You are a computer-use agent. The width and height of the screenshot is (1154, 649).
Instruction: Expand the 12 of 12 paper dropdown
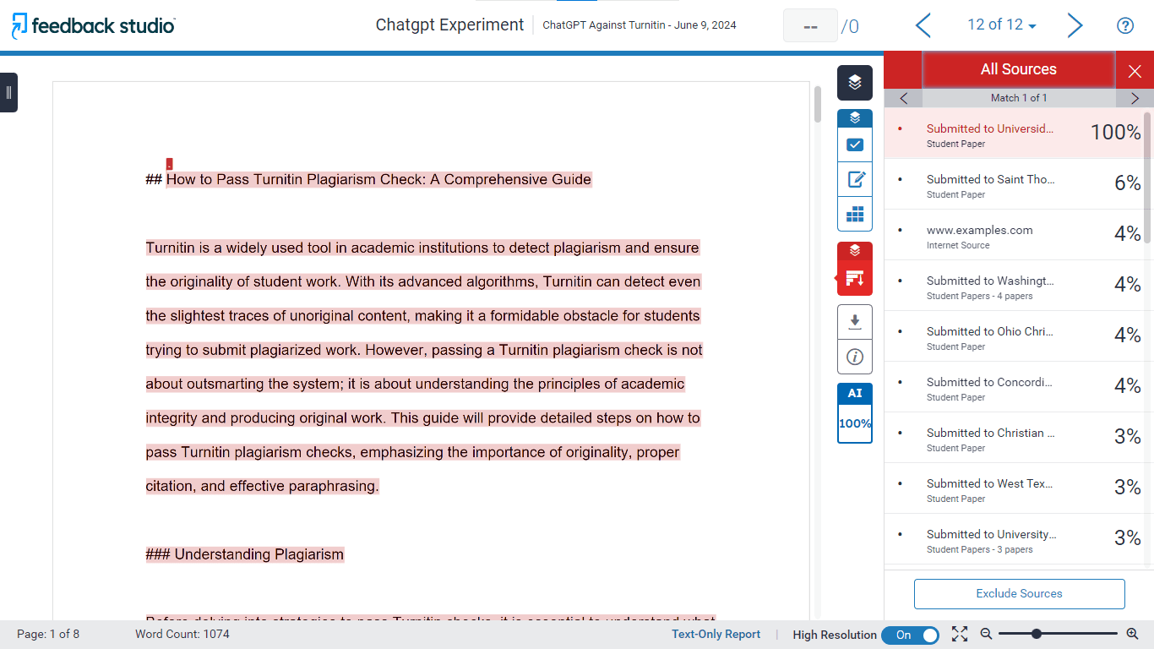(1002, 25)
